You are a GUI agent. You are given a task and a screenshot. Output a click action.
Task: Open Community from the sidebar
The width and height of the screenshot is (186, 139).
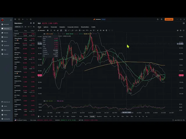tap(6, 119)
